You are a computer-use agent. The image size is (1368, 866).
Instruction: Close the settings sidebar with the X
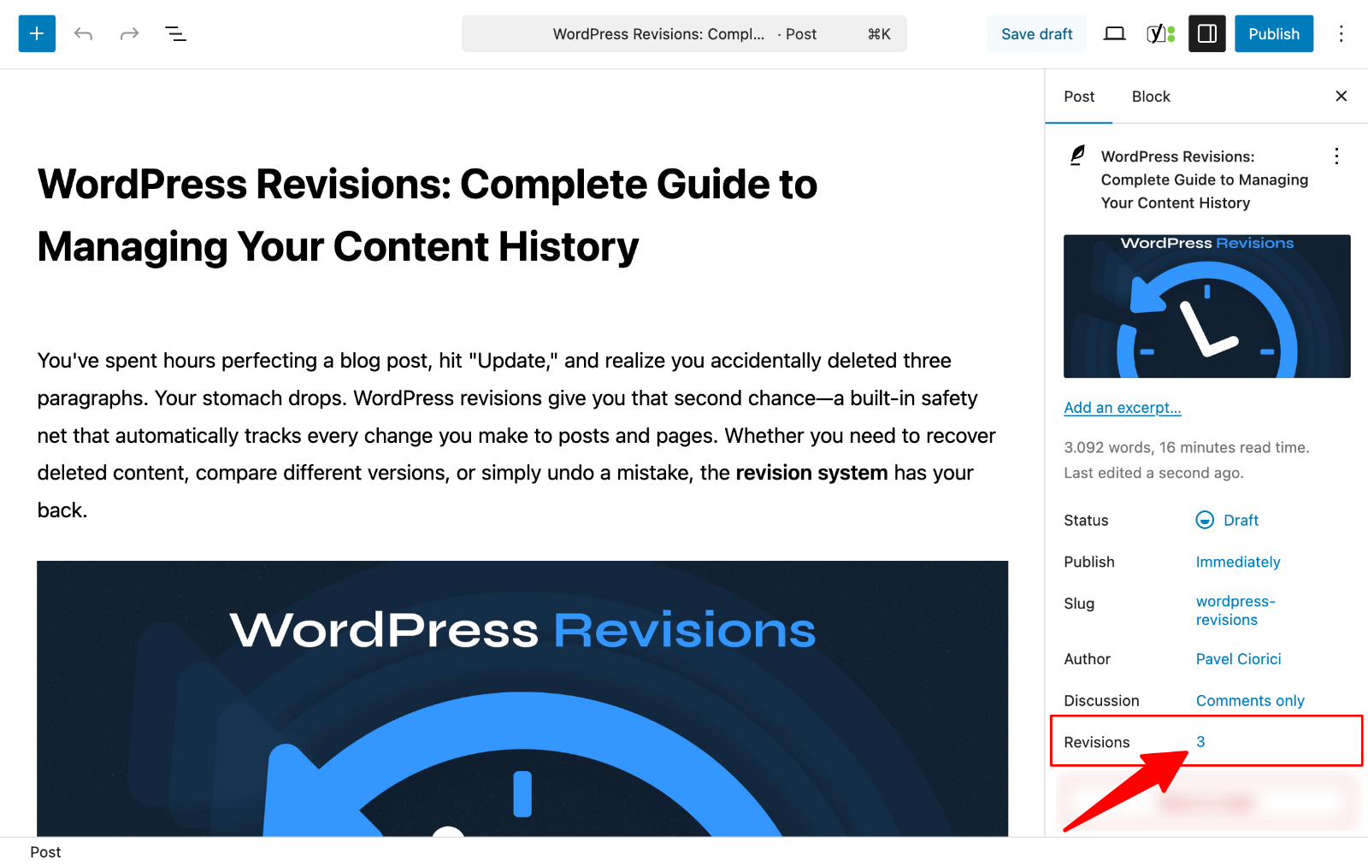tap(1341, 96)
